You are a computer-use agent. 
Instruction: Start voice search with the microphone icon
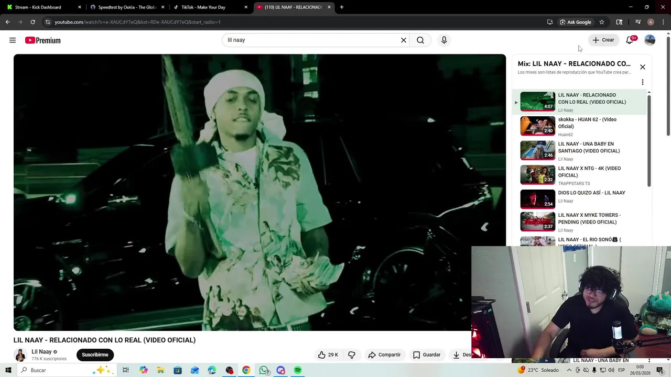point(444,40)
